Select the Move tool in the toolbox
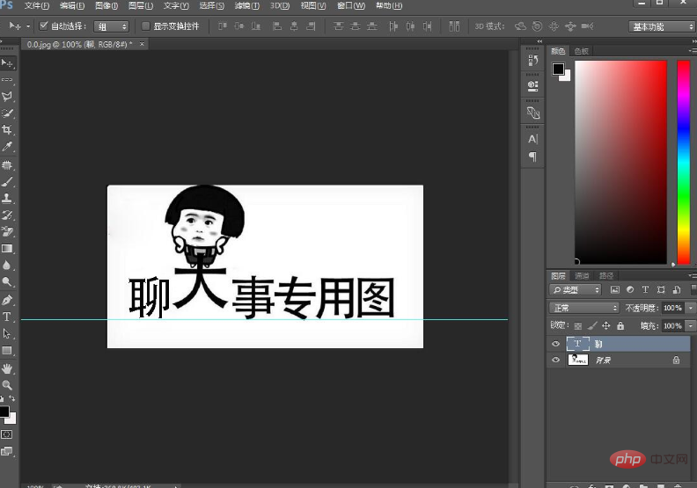The height and width of the screenshot is (488, 697). tap(7, 63)
